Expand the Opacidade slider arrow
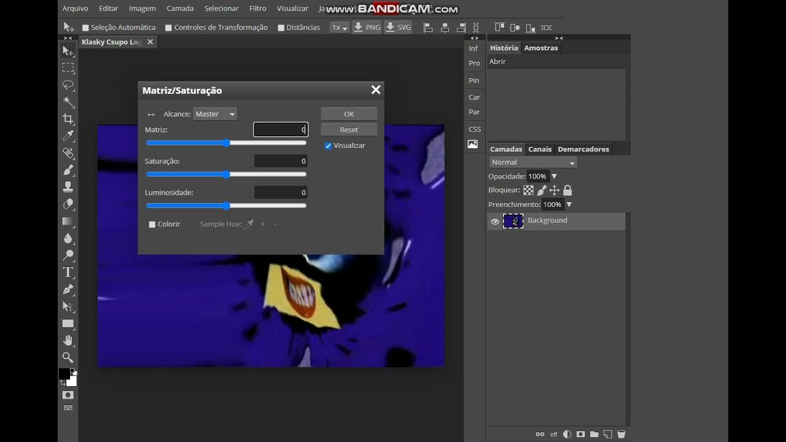This screenshot has height=442, width=786. tap(554, 176)
